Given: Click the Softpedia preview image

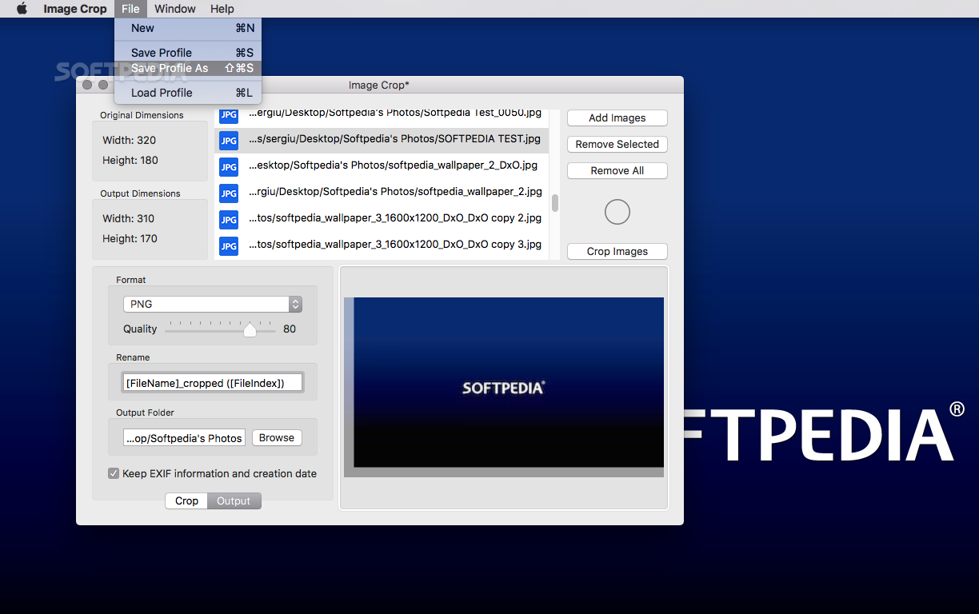Looking at the screenshot, I should tap(504, 387).
